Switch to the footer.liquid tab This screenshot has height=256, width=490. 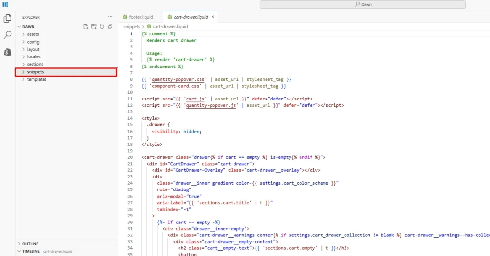click(141, 17)
